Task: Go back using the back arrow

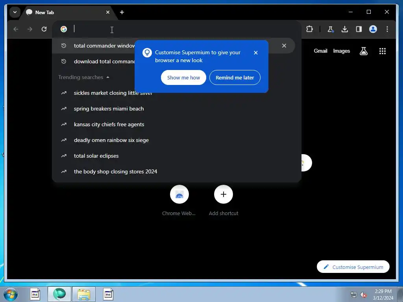Action: point(16,29)
